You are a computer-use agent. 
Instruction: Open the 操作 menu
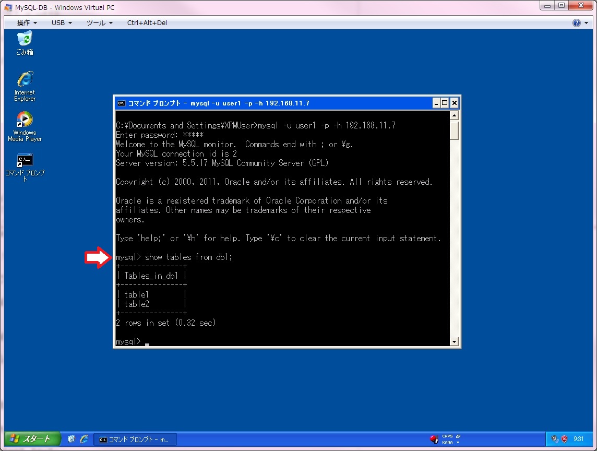pyautogui.click(x=27, y=23)
